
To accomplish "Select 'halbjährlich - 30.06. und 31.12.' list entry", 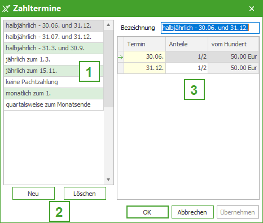I will (54, 25).
